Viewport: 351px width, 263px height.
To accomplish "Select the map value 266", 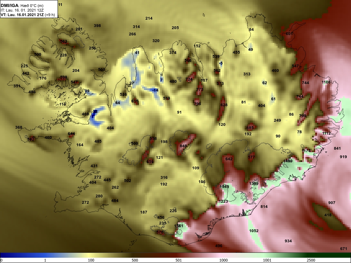I will (x=132, y=34).
